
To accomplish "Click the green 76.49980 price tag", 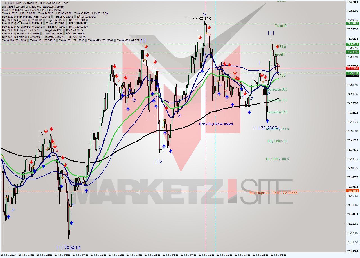I will coord(353,24).
